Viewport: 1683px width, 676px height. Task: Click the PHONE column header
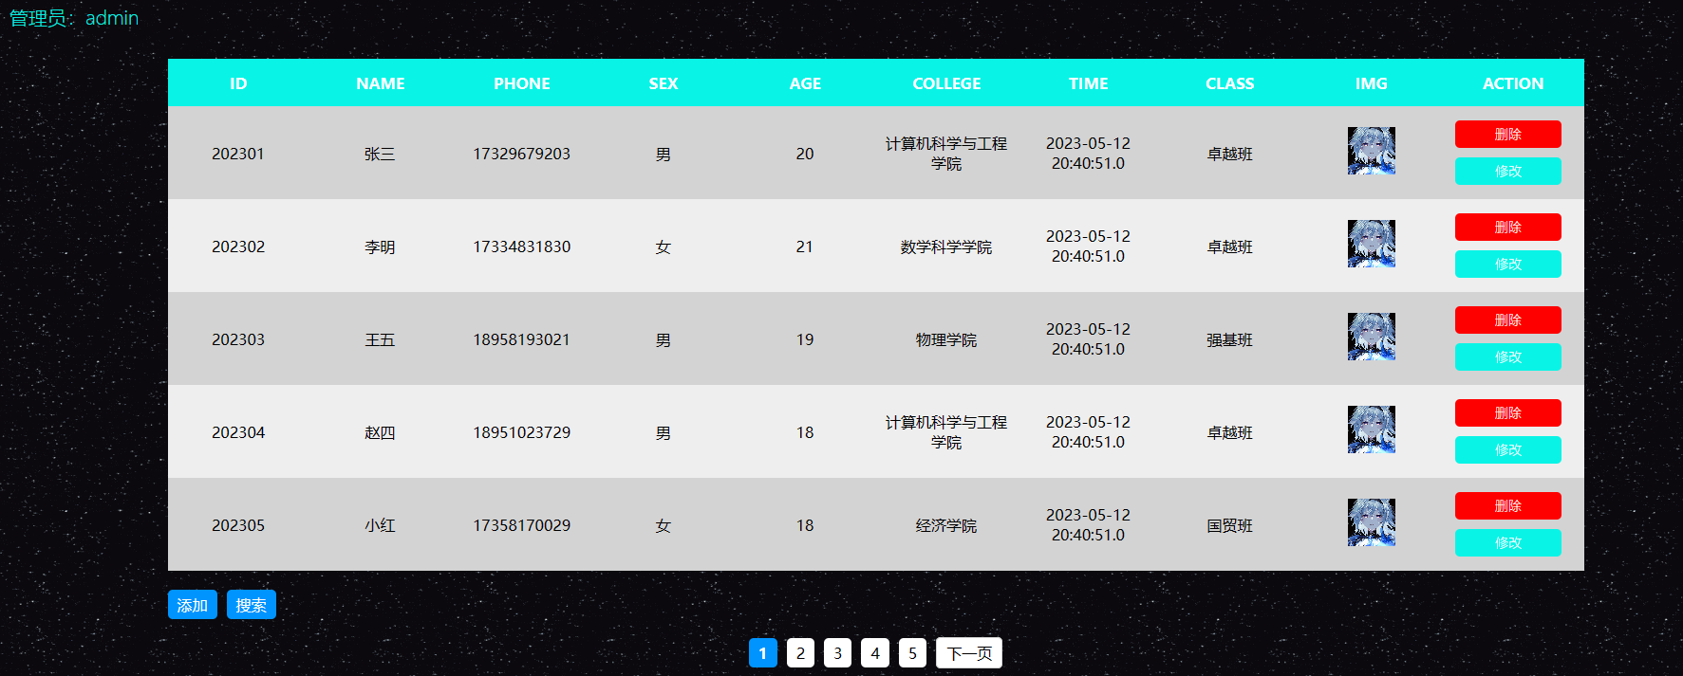click(522, 83)
